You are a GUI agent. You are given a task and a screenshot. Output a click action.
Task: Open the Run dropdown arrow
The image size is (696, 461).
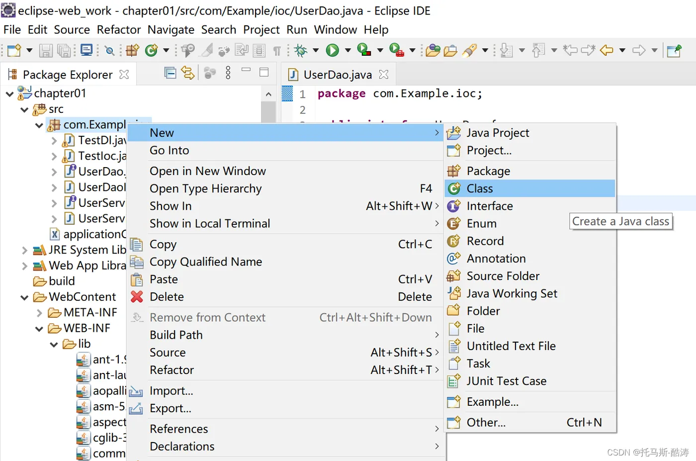348,50
